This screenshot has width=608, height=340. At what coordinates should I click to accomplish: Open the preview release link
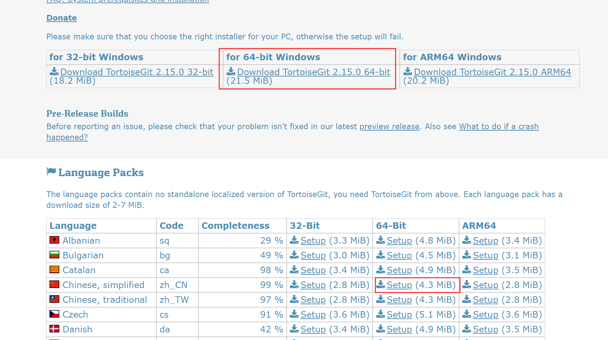(x=389, y=127)
